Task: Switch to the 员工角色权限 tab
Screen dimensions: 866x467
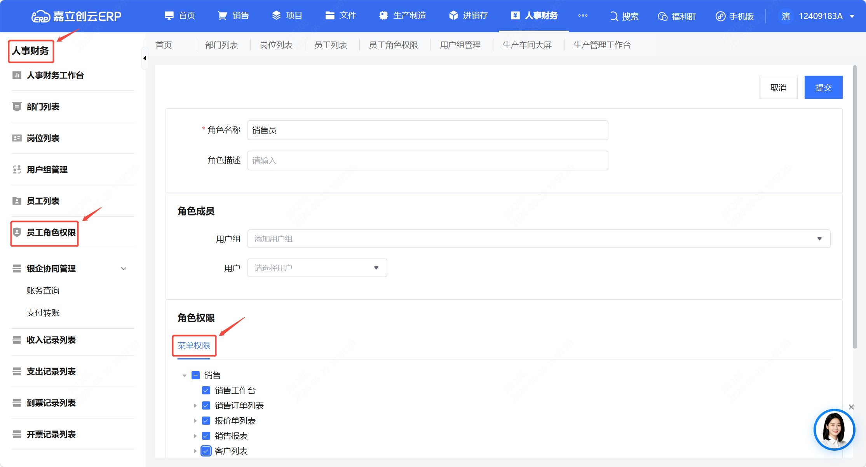Action: click(394, 45)
